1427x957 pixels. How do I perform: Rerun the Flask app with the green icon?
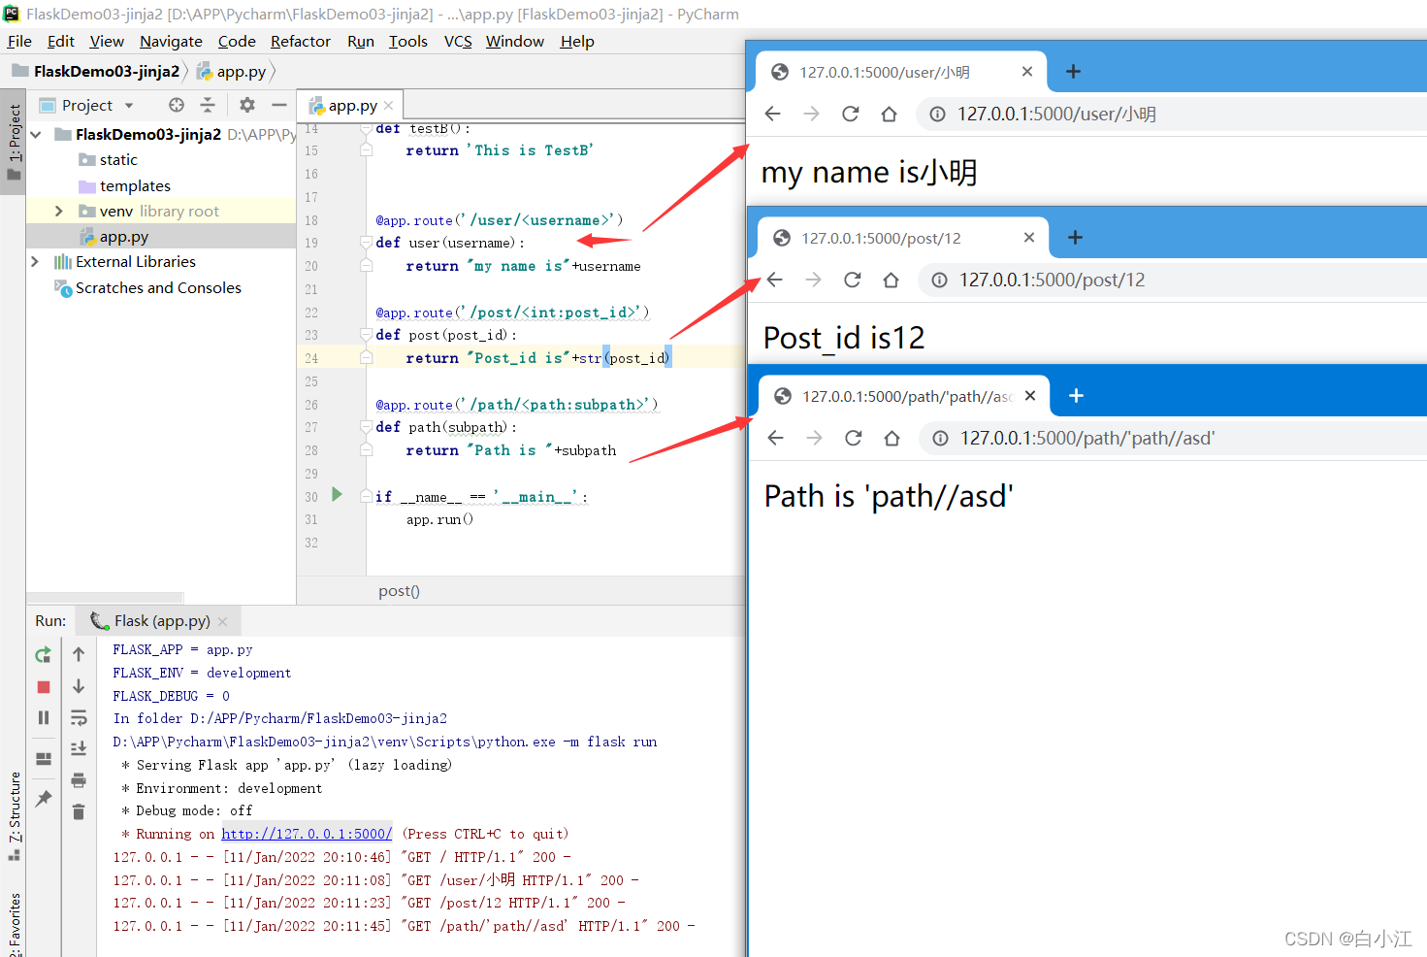point(43,655)
